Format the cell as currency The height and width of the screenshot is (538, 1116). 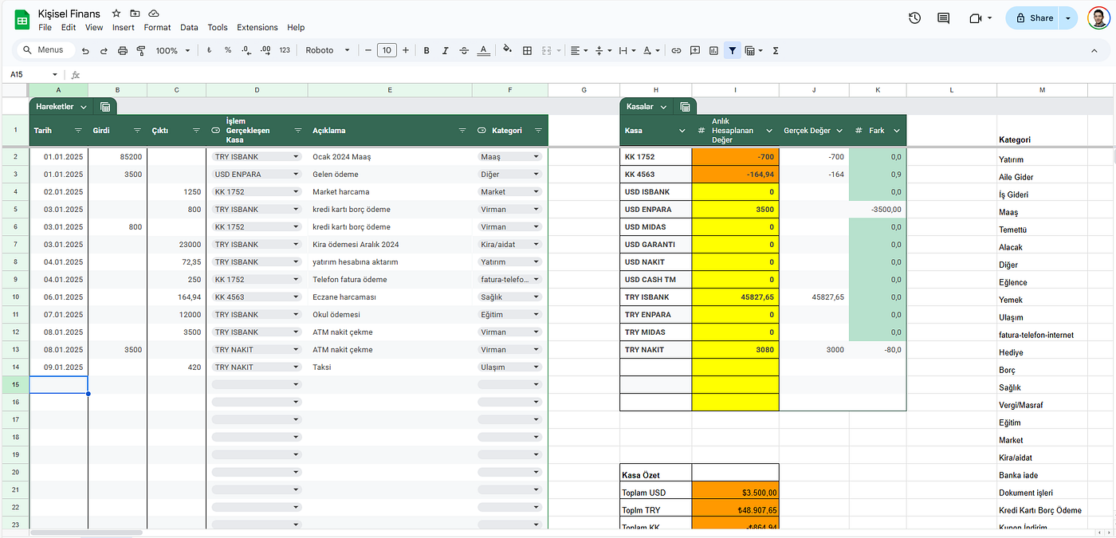(x=209, y=50)
